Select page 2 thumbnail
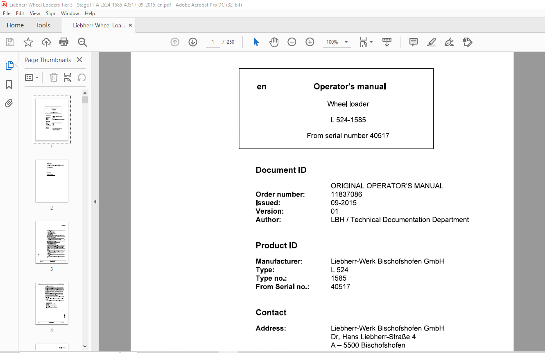The height and width of the screenshot is (353, 545). click(52, 181)
